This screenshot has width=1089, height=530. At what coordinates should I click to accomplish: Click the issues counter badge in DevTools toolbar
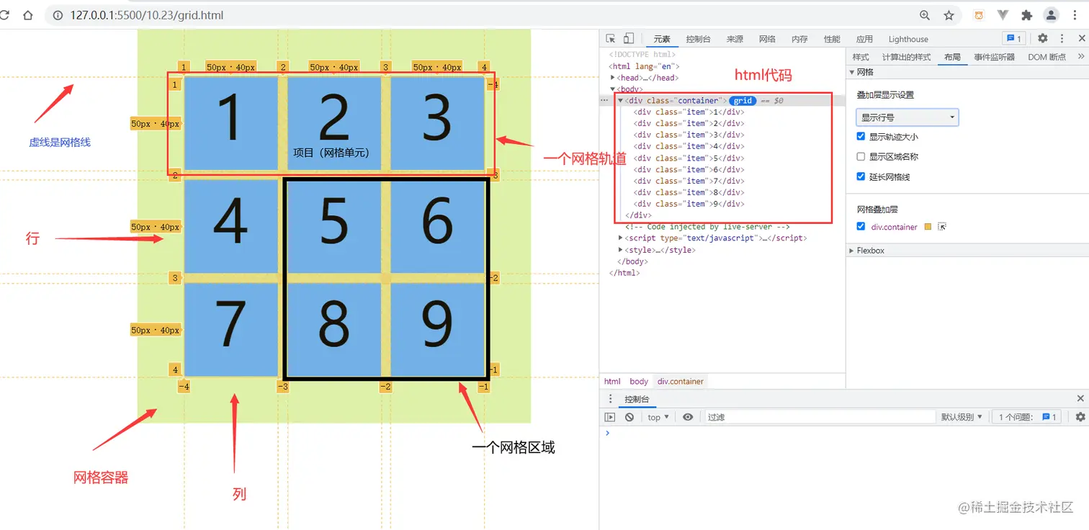click(x=1014, y=39)
